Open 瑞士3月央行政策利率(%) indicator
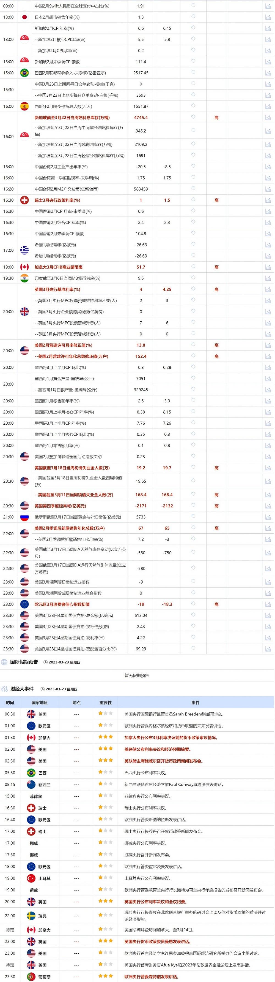The image size is (275, 982). click(57, 200)
